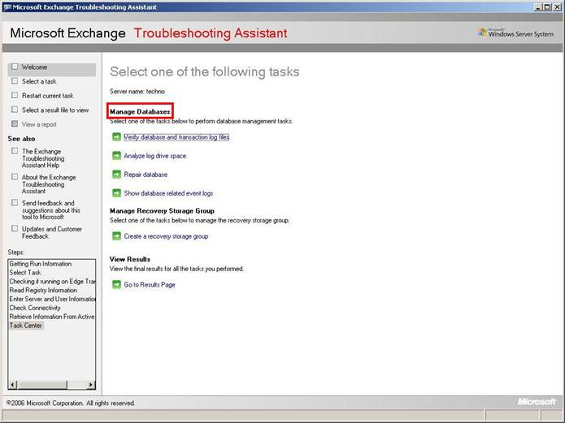Click the green arrow beside Repair database
This screenshot has width=565, height=423.
coord(116,175)
